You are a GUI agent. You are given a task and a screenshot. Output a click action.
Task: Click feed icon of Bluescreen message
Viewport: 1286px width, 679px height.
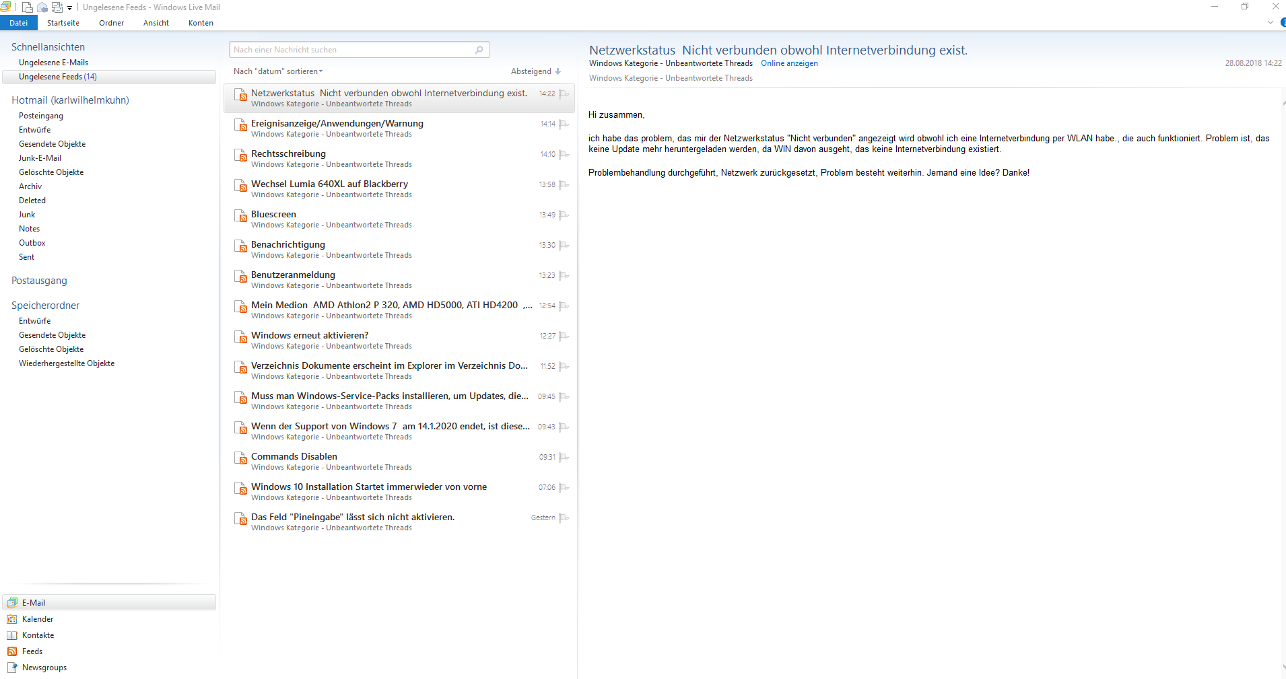pos(240,216)
